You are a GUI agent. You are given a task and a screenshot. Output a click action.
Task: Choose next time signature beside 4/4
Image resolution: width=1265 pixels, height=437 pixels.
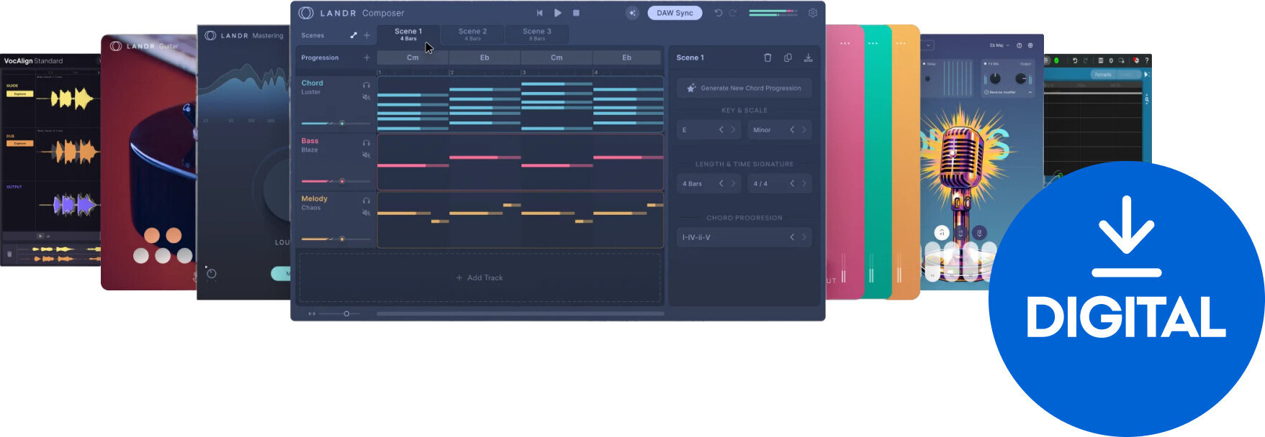(804, 183)
